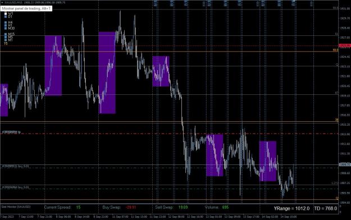Click the TD = 768.0 readout

326,209
